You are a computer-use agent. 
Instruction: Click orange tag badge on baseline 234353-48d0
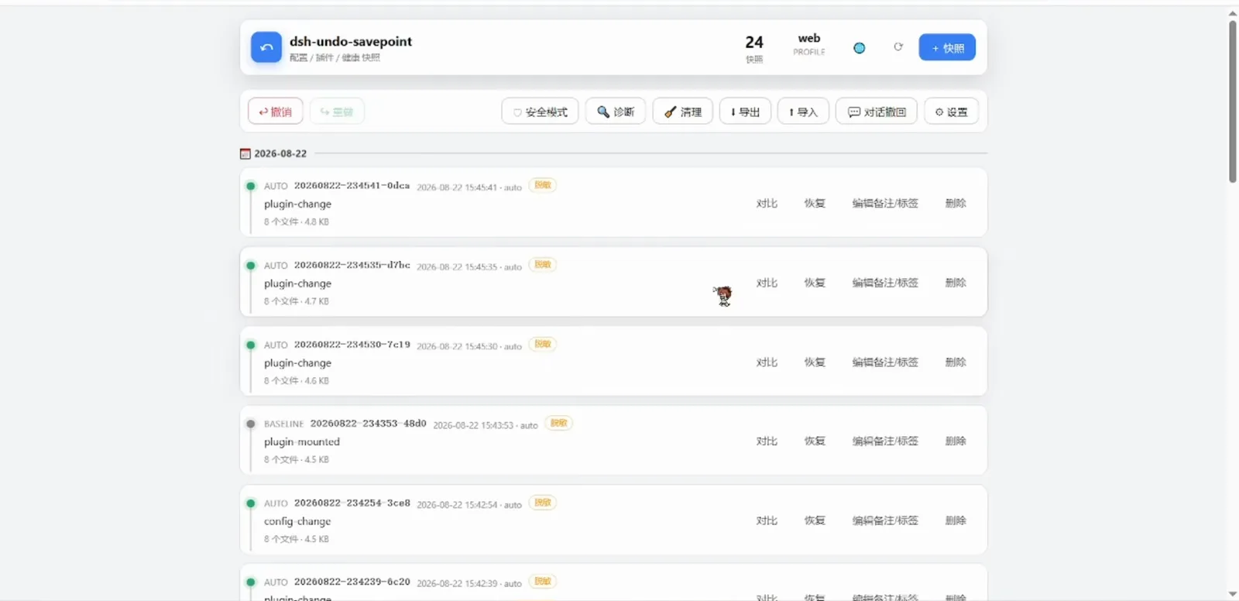point(558,423)
